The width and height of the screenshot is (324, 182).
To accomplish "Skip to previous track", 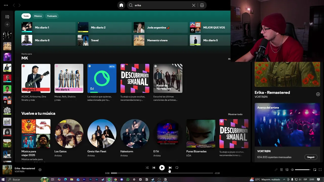I will coord(154,168).
